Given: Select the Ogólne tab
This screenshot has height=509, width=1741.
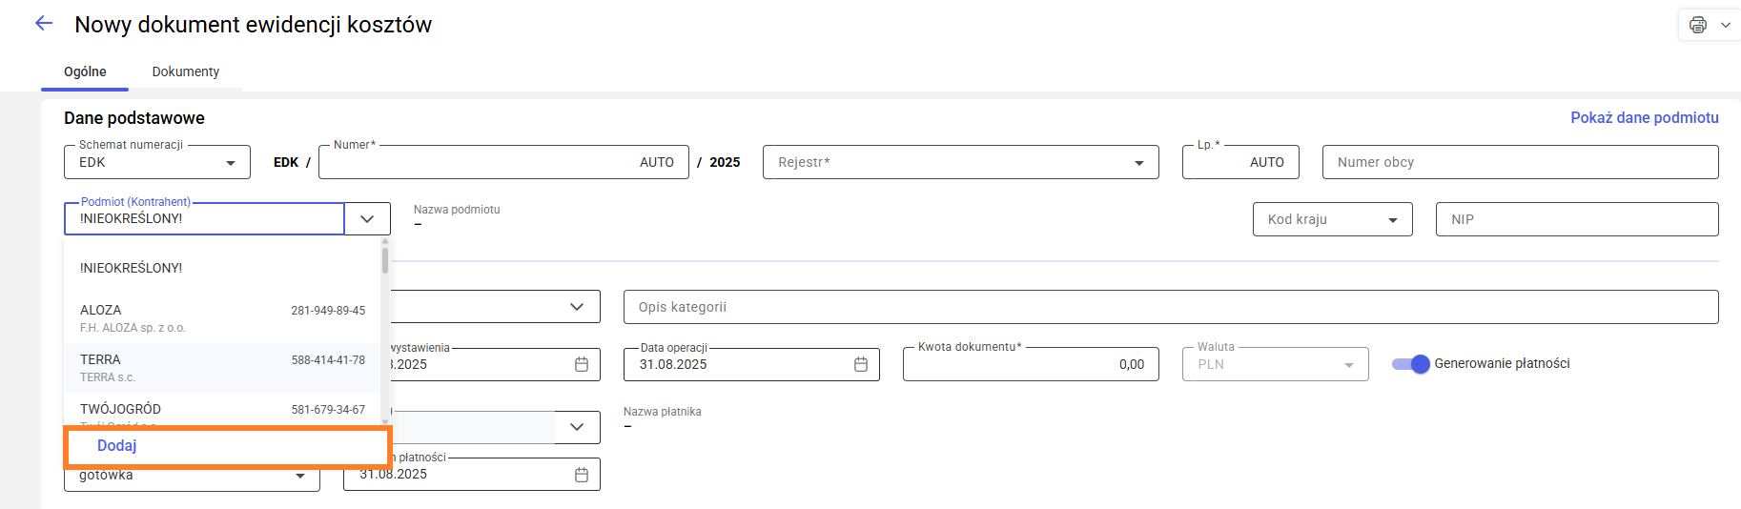Looking at the screenshot, I should point(85,71).
